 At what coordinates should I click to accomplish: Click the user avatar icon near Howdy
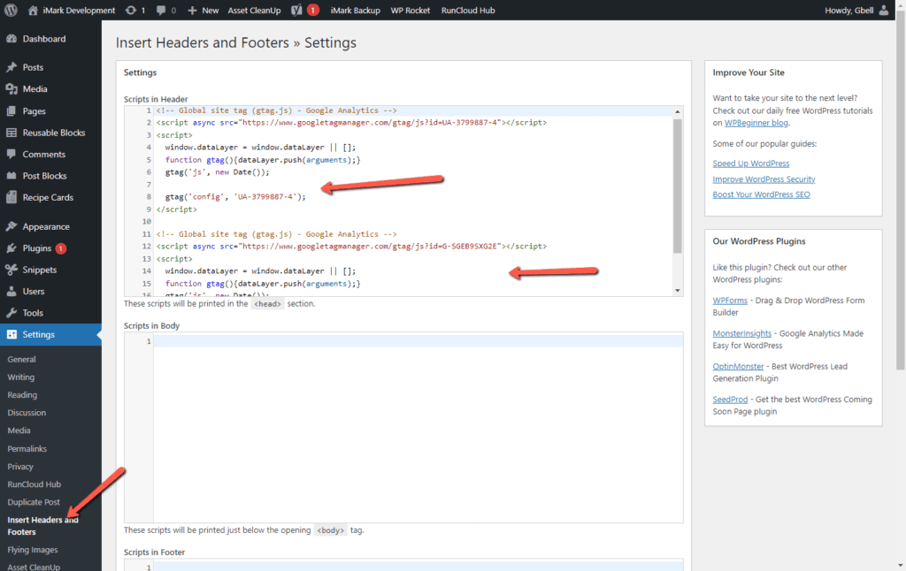point(884,10)
